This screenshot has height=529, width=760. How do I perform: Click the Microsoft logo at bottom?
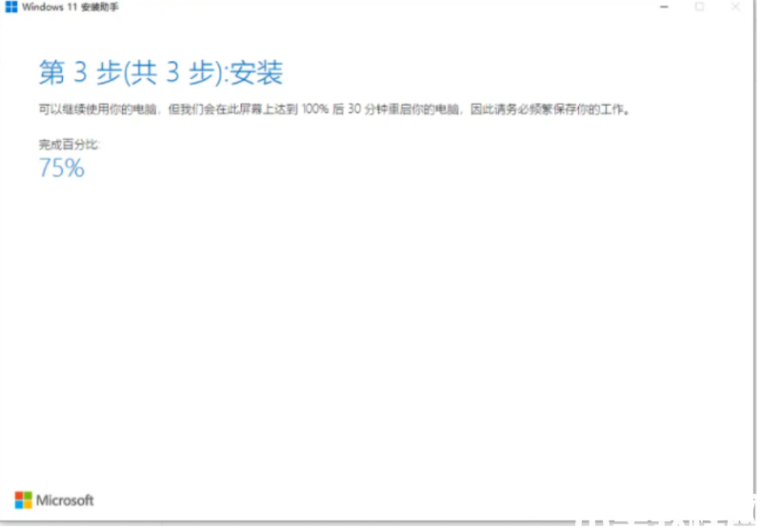54,500
